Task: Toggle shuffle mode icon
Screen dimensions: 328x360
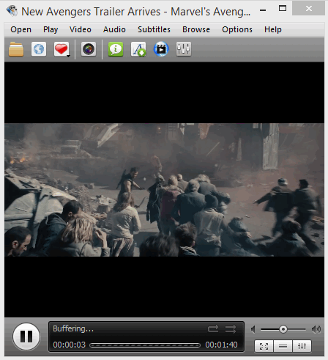Action: click(x=231, y=329)
